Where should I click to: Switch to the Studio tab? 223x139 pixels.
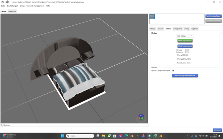(x=4, y=11)
